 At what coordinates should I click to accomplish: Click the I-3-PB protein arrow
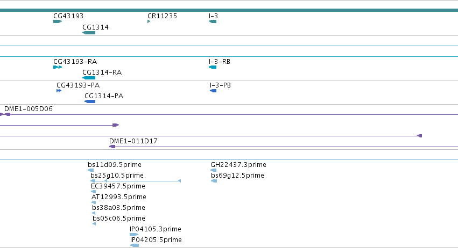point(213,91)
